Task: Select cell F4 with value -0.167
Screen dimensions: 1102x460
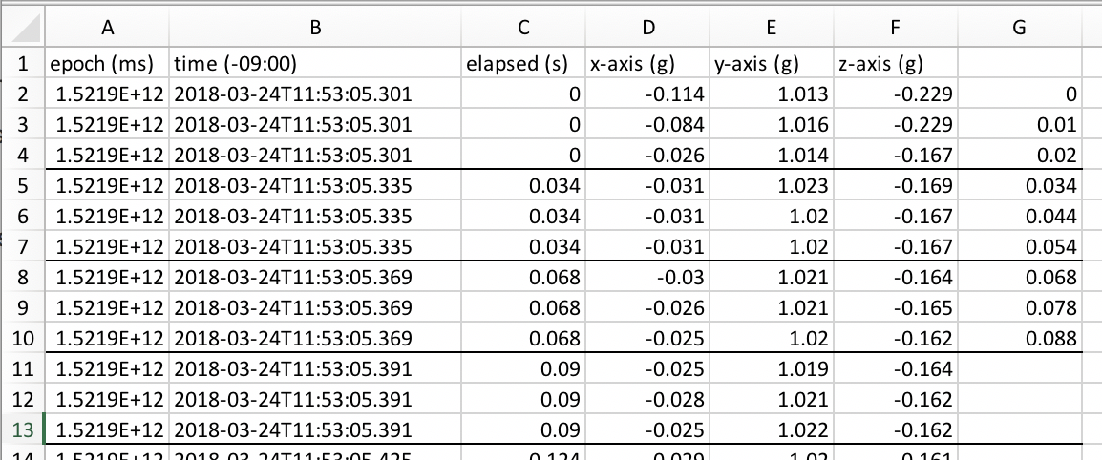Action: (x=895, y=156)
